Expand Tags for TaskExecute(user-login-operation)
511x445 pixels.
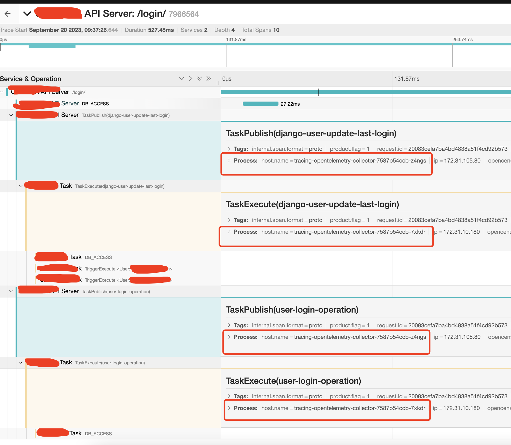pyautogui.click(x=229, y=396)
